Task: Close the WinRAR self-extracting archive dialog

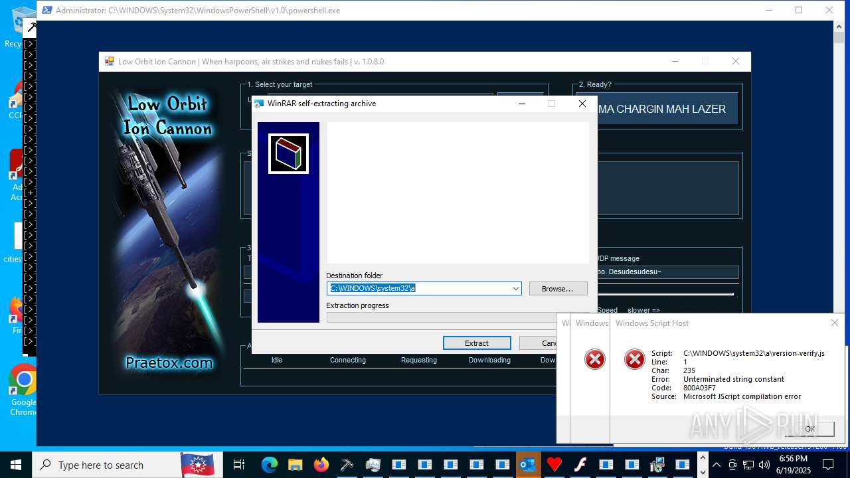Action: 582,104
